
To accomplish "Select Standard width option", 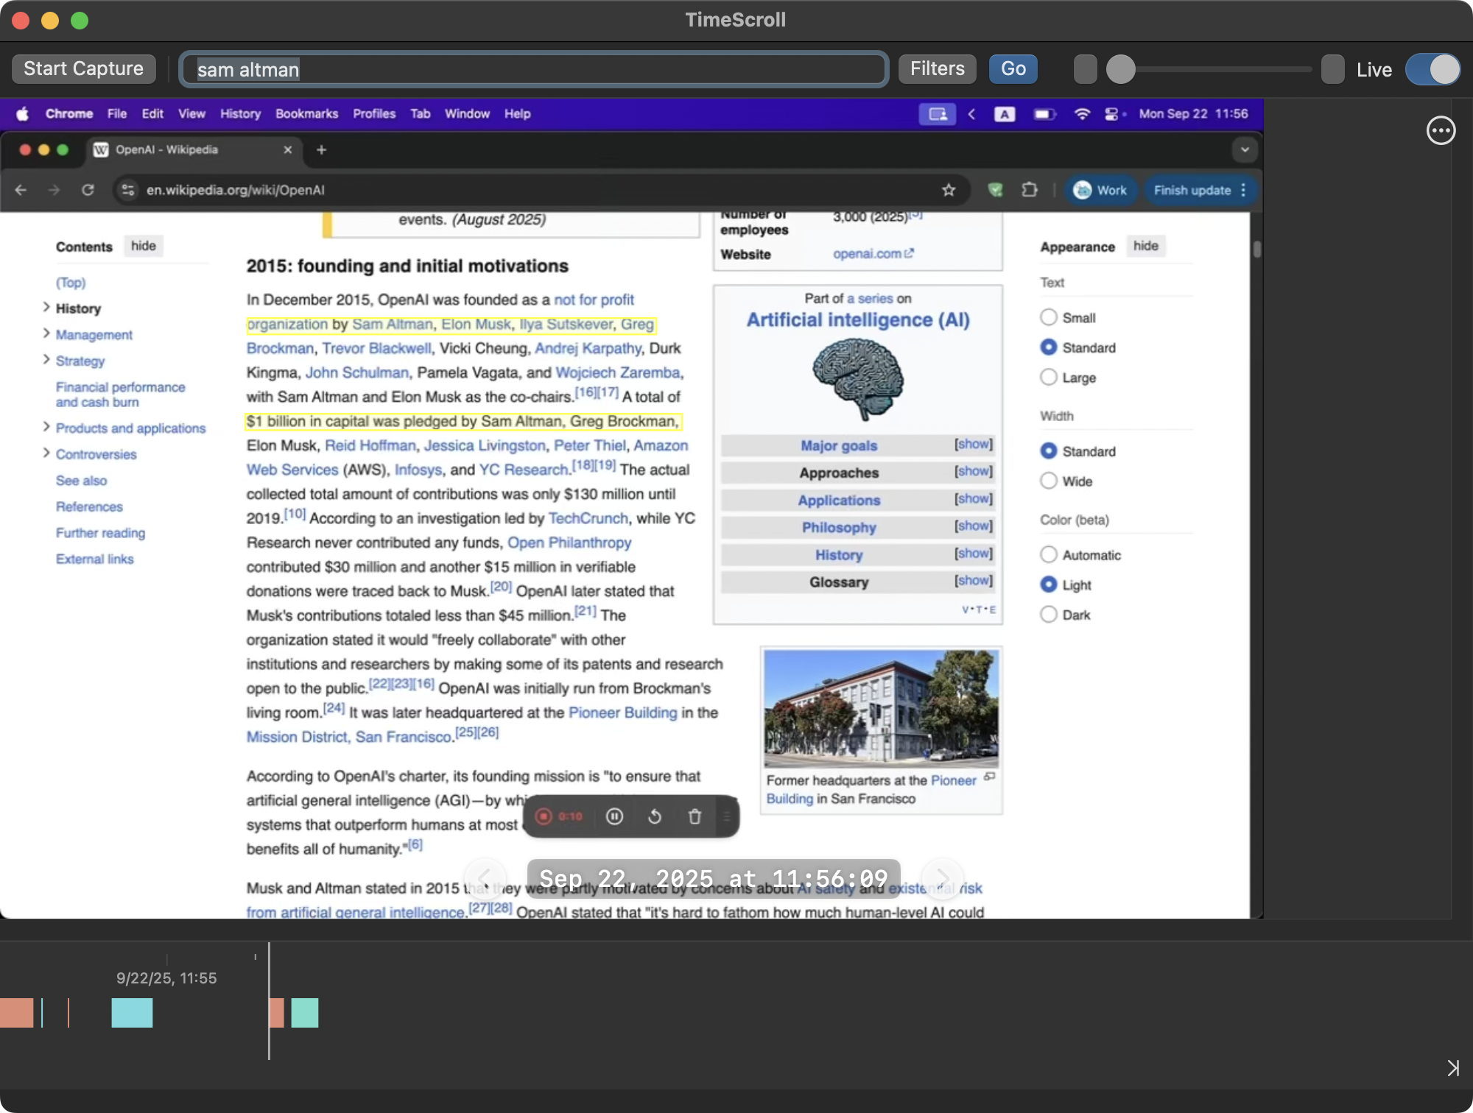I will point(1048,451).
